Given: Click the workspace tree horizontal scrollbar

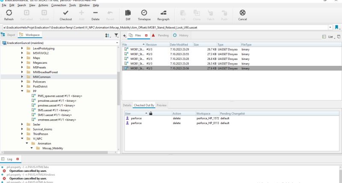Looking at the screenshot, I should pyautogui.click(x=55, y=153).
